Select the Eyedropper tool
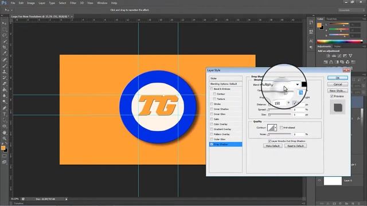The height and width of the screenshot is (206, 367). (x=4, y=53)
